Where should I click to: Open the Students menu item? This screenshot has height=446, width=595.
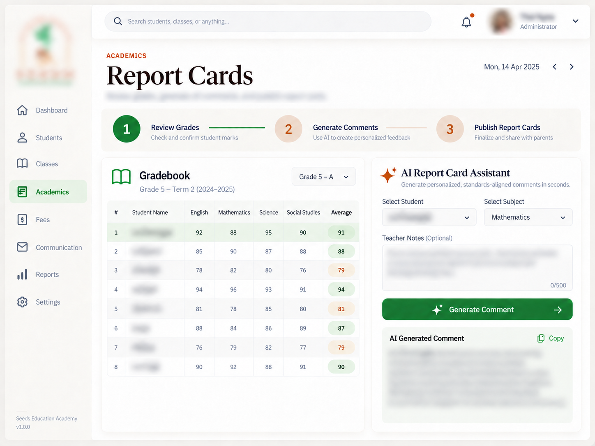pyautogui.click(x=48, y=138)
